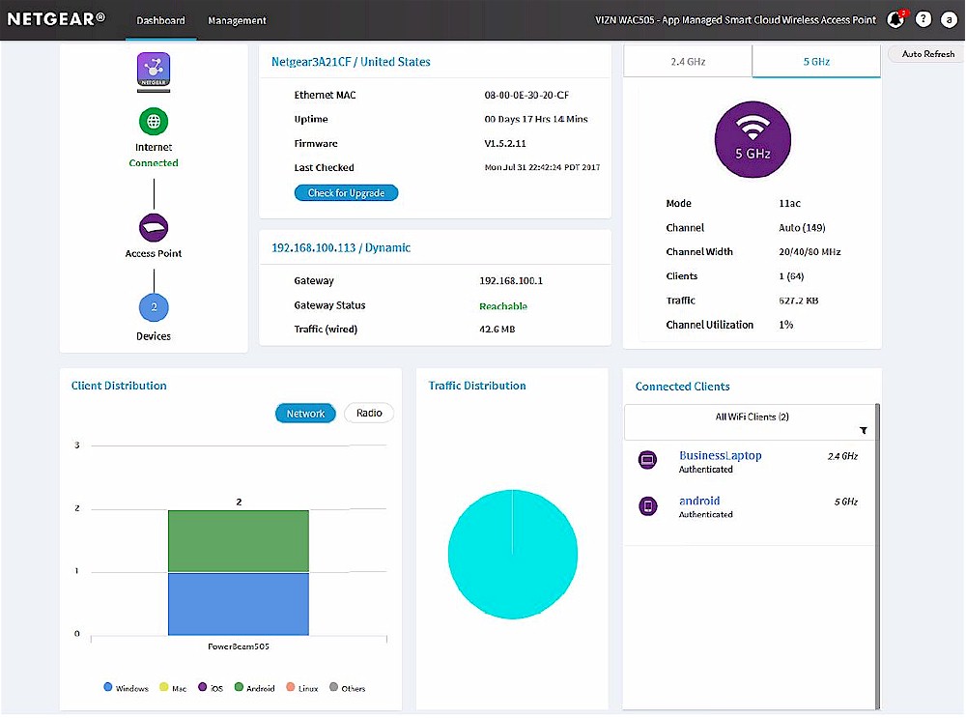966x718 pixels.
Task: Open the Management tab
Action: pos(238,20)
